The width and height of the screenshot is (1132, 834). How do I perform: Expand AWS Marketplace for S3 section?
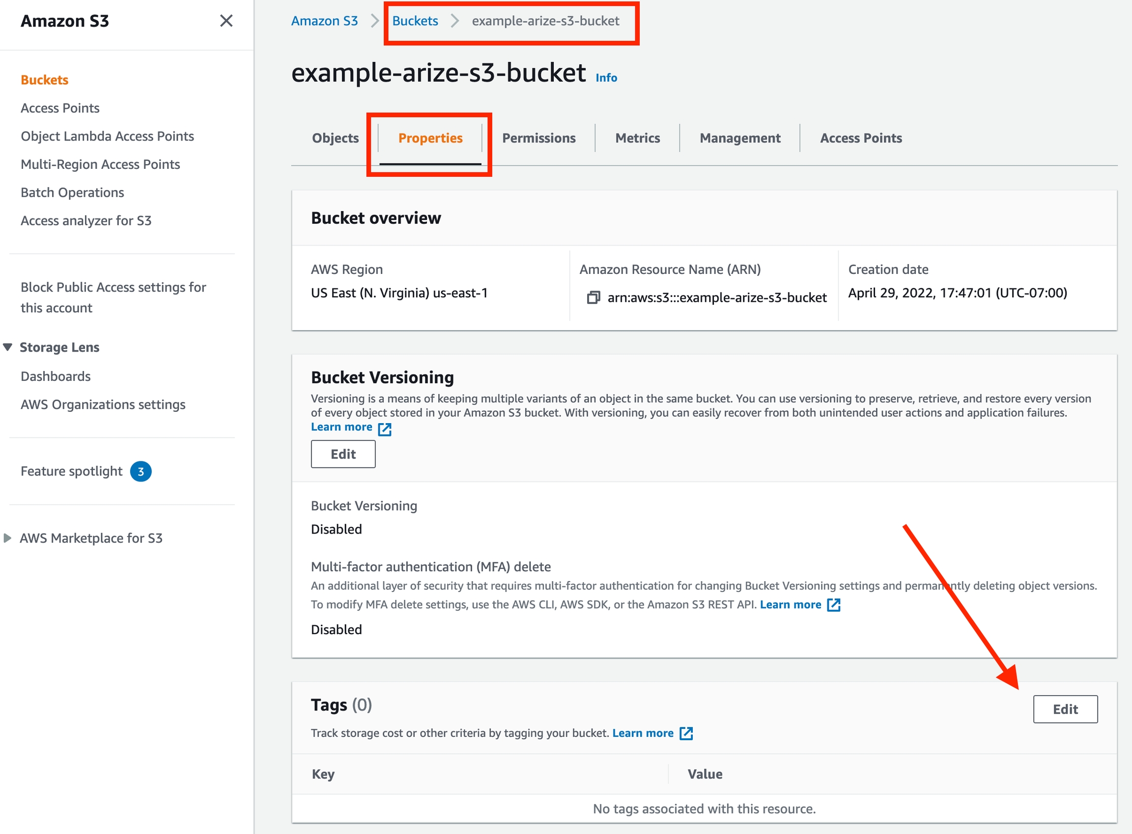point(7,538)
